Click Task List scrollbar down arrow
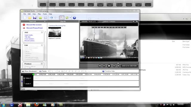The height and width of the screenshot is (107, 191). click(x=46, y=67)
